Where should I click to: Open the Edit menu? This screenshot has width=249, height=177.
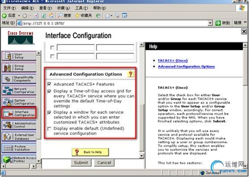(28, 8)
